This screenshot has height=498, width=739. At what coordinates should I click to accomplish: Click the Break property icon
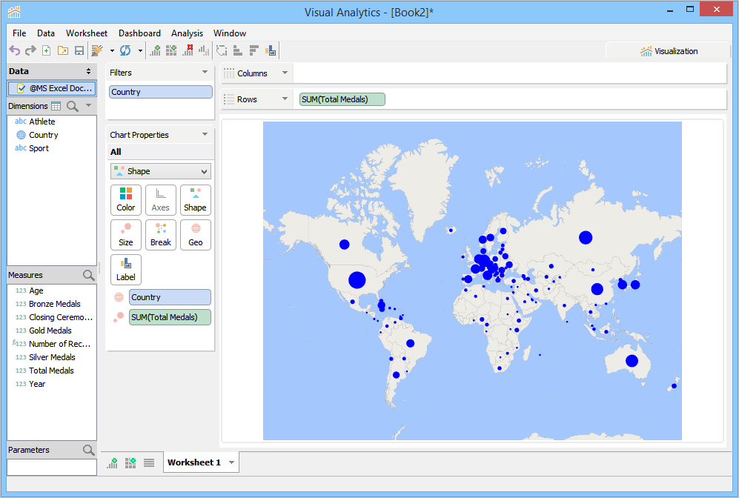click(x=161, y=235)
